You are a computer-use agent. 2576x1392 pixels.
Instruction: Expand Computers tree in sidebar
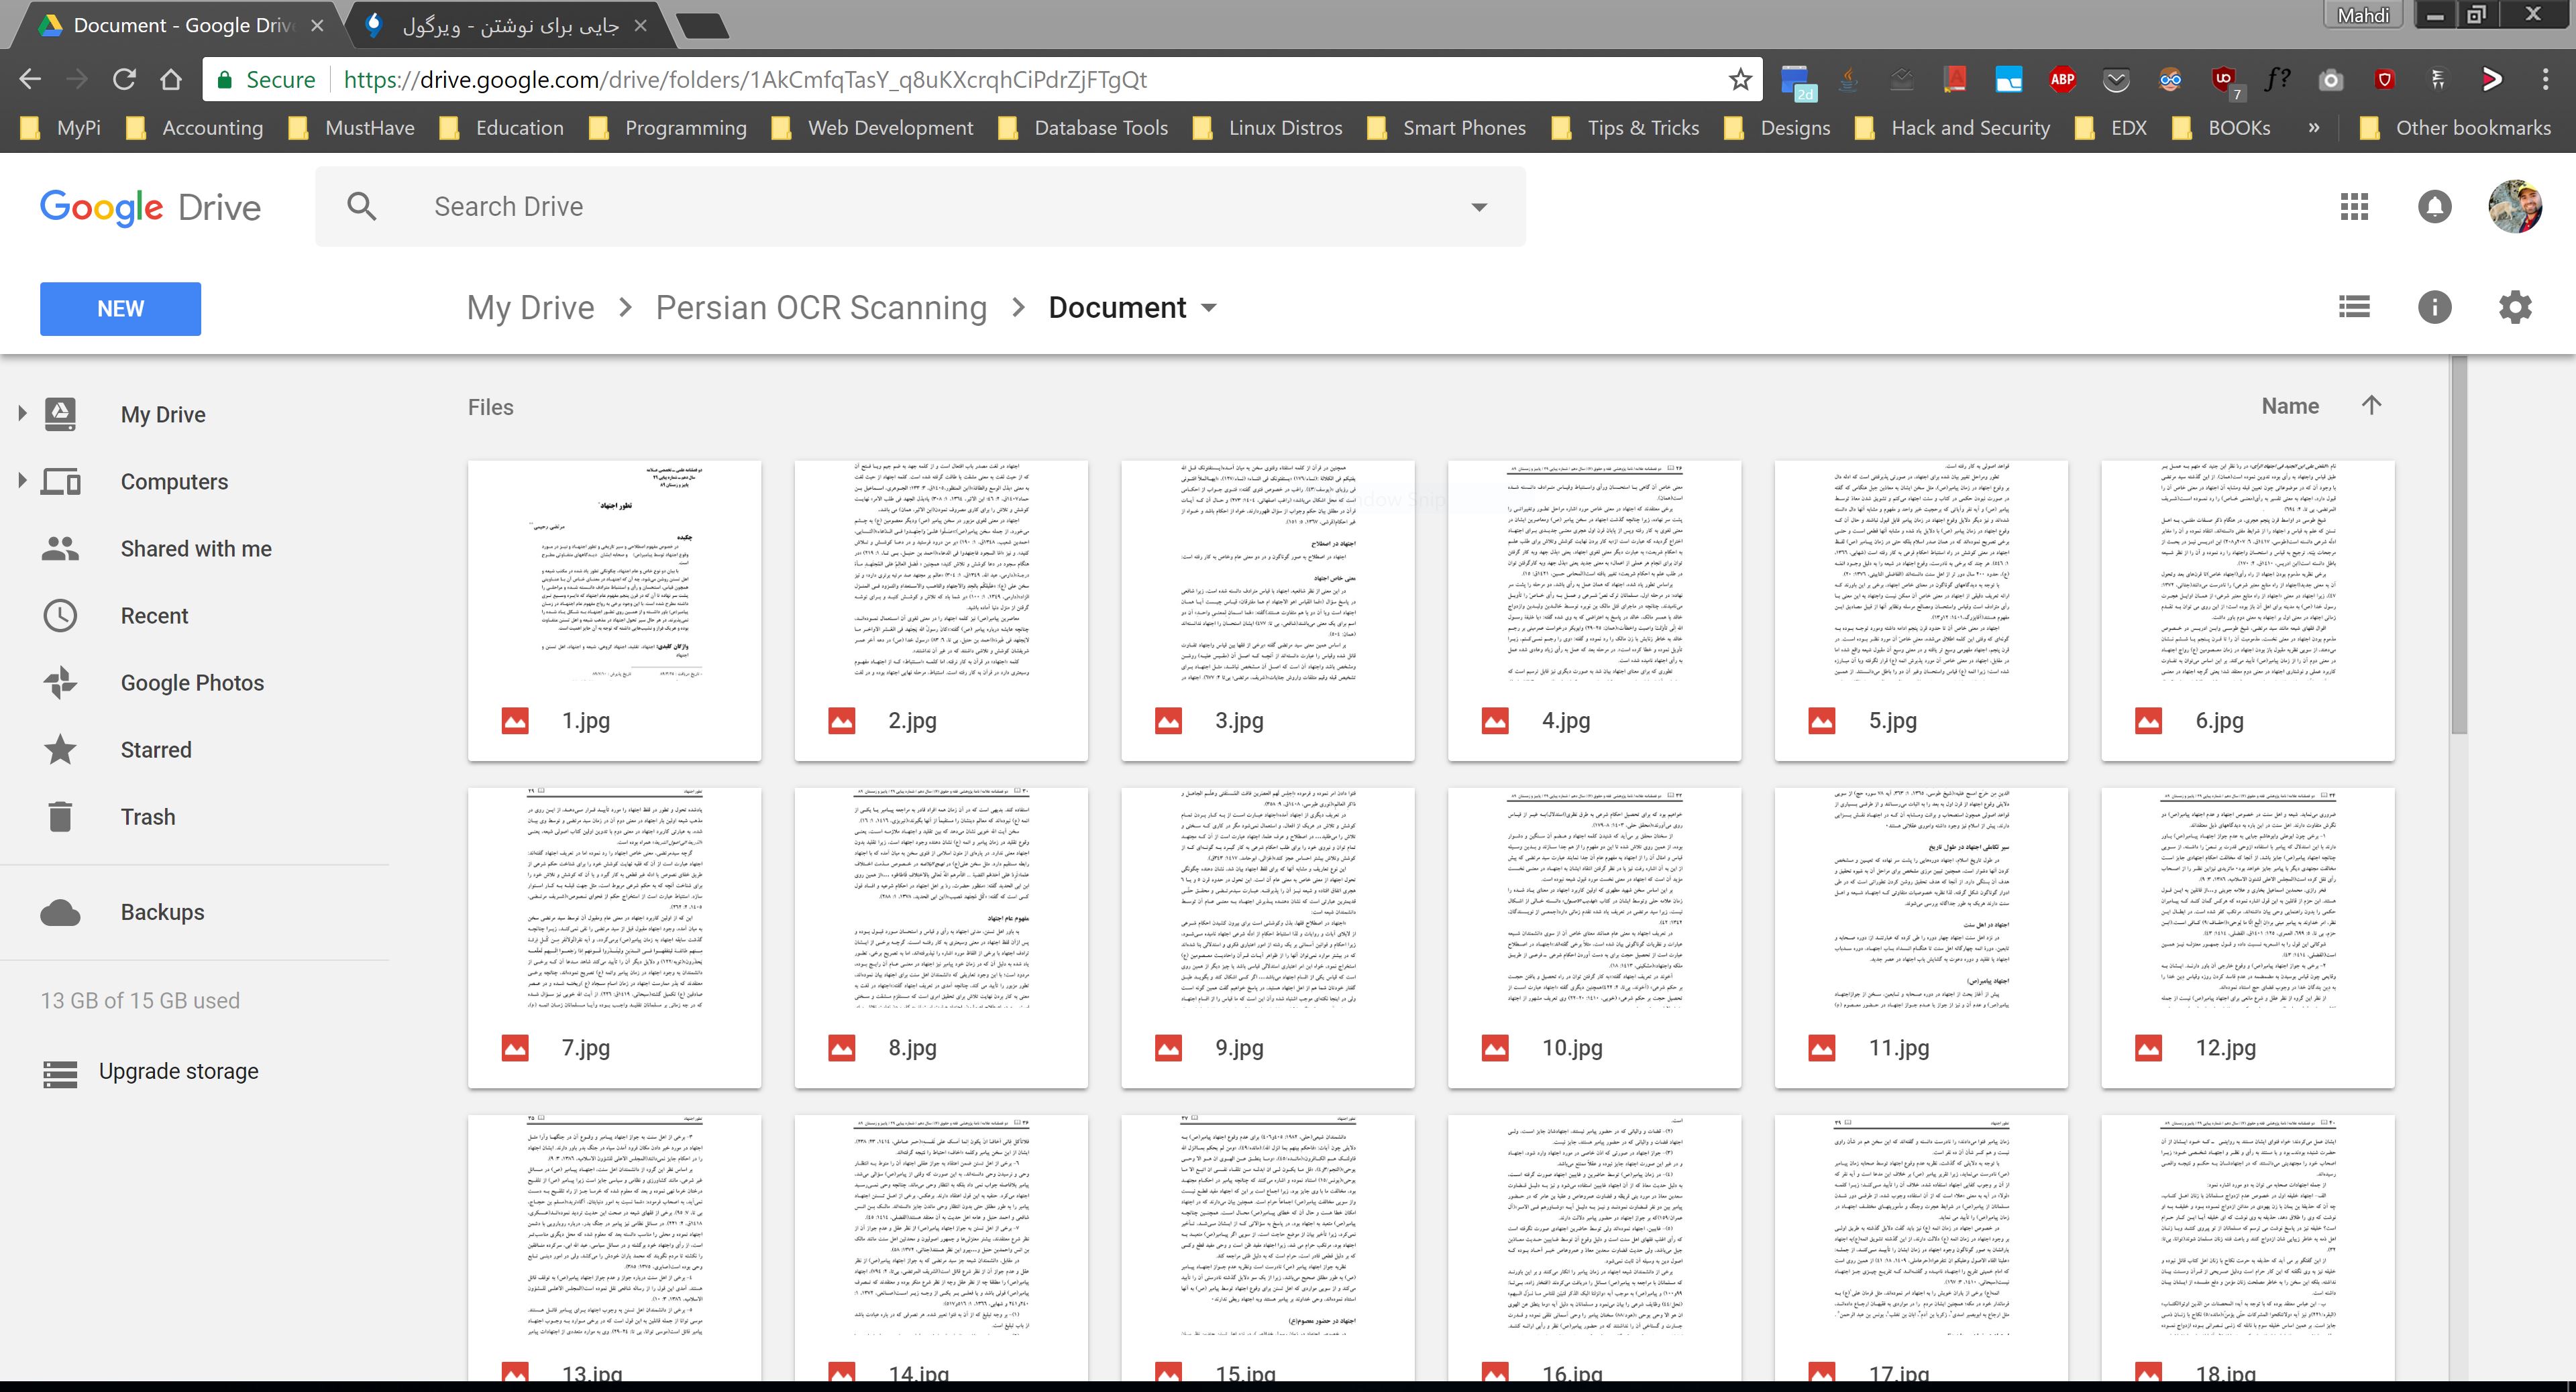click(22, 481)
